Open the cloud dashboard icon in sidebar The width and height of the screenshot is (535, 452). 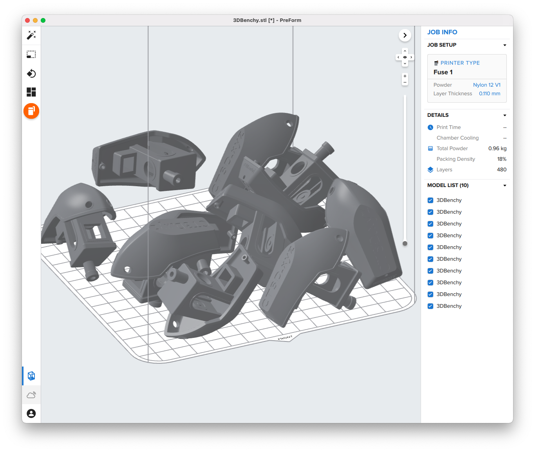(31, 395)
